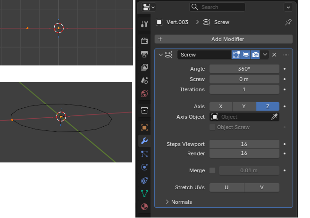This screenshot has width=310, height=218.
Task: Open the Tool properties tab
Action: coord(145,23)
